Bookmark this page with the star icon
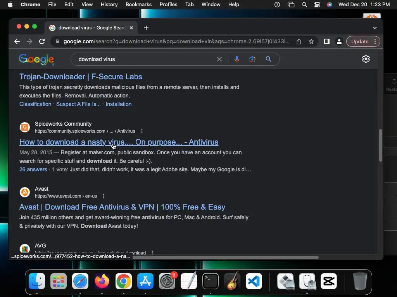 click(311, 41)
